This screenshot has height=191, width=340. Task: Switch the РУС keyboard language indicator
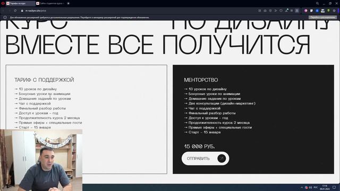pyautogui.click(x=316, y=187)
